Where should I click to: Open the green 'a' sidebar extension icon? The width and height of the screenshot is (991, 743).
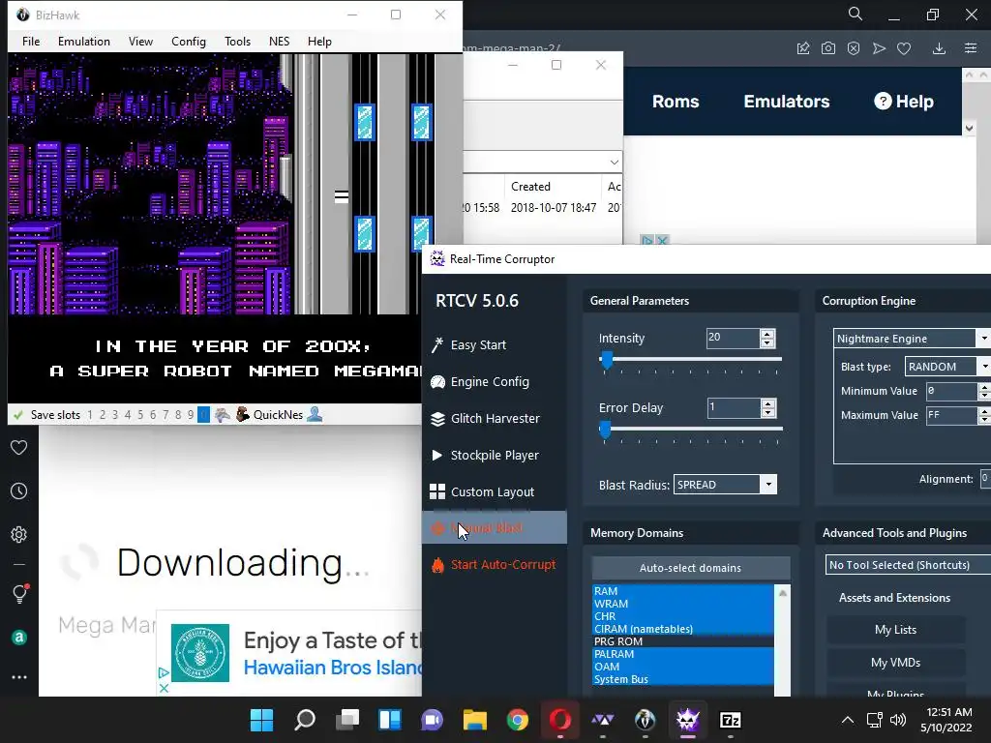click(19, 638)
